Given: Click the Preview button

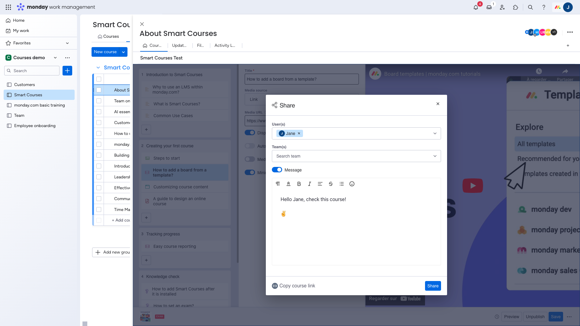Looking at the screenshot, I should [x=511, y=317].
